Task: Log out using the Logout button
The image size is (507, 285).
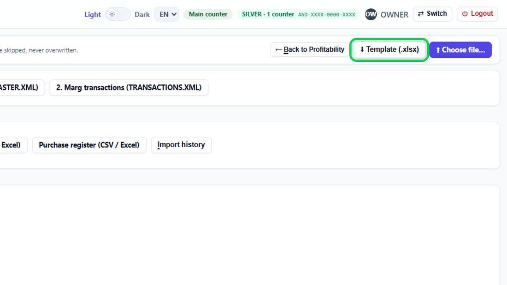Action: [x=477, y=14]
